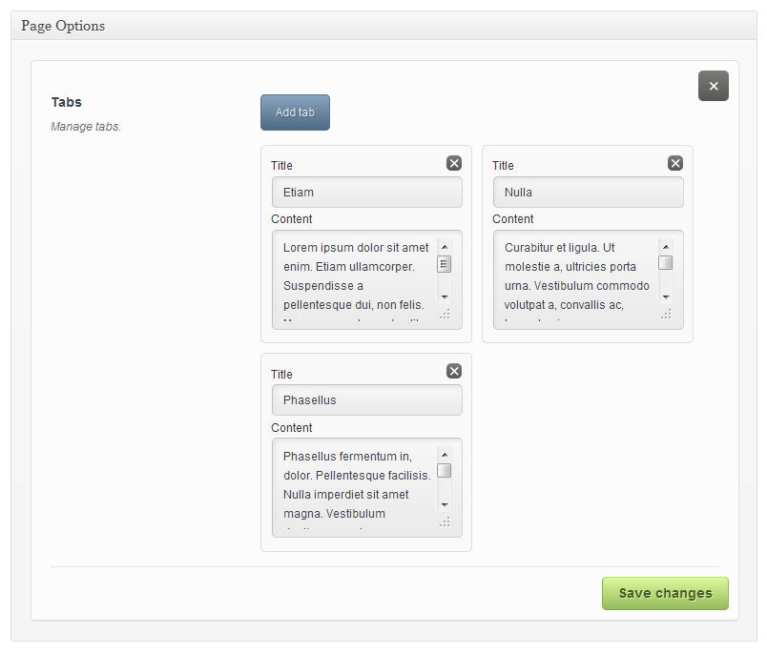Remove the Etiam tab with its X icon
Image resolution: width=767 pixels, height=654 pixels.
(454, 163)
